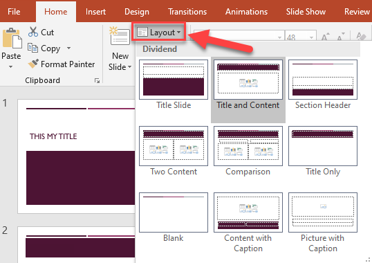
Task: Click the Increase Font Size icon
Action: tap(325, 37)
